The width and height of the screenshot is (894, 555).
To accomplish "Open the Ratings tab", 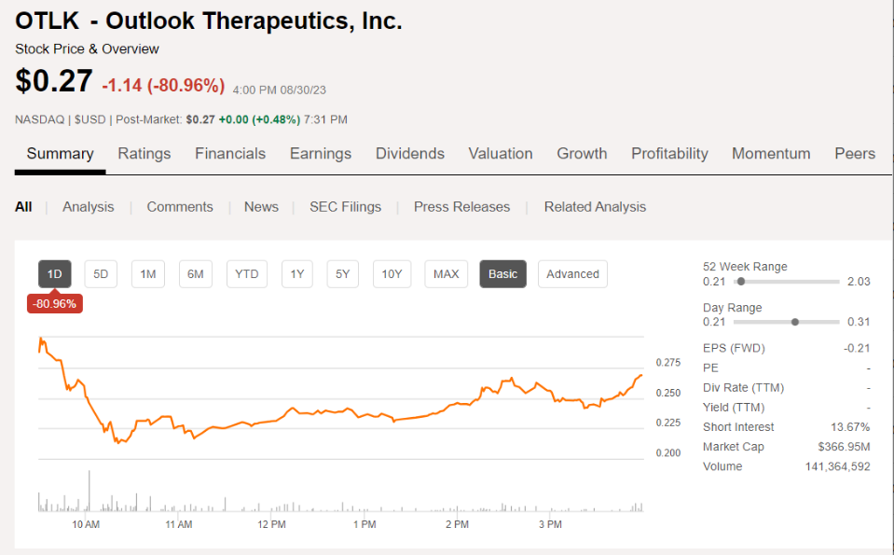I will point(144,154).
